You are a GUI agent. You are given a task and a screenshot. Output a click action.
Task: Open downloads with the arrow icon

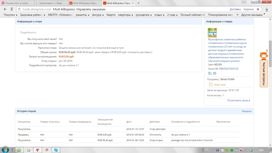tap(267, 9)
